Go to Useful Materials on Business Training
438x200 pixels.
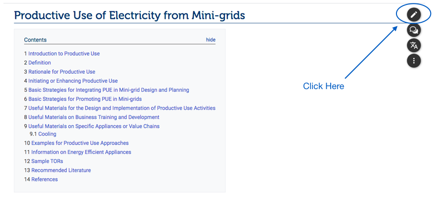point(94,117)
